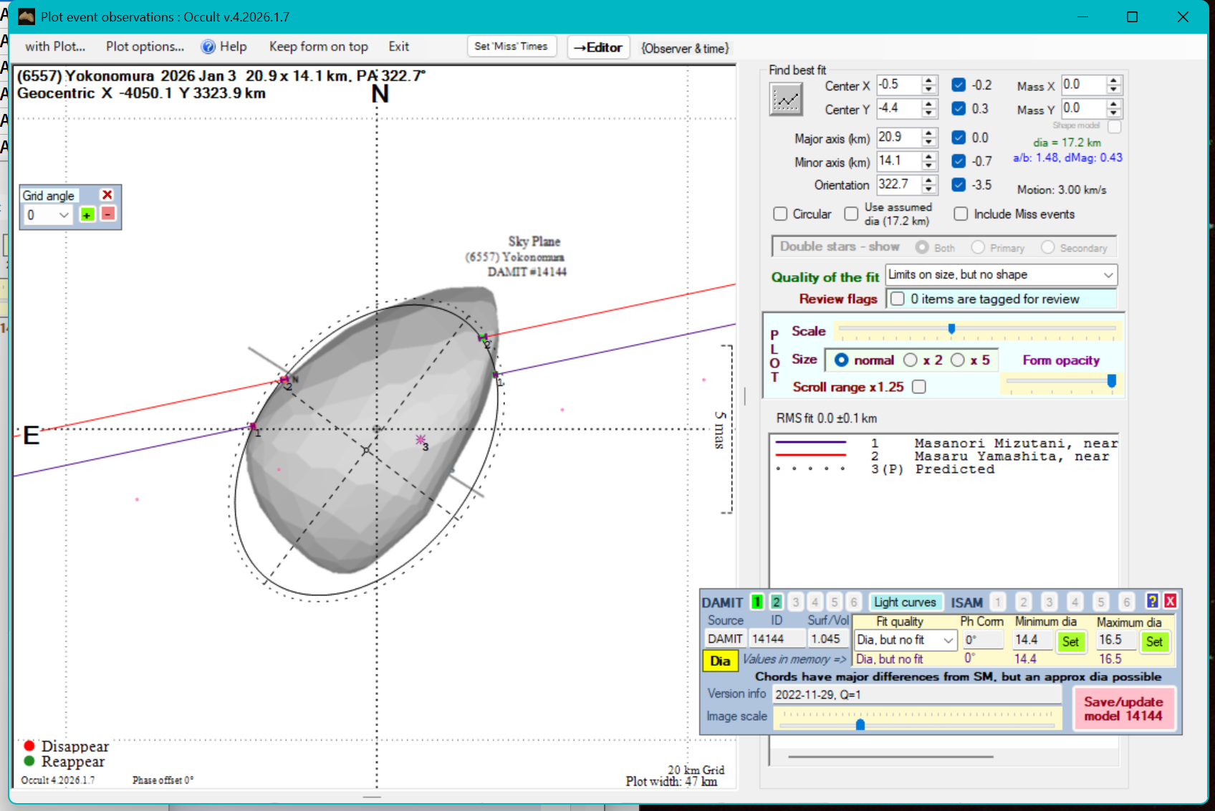
Task: Select DAMIT model number 1
Action: pyautogui.click(x=757, y=602)
